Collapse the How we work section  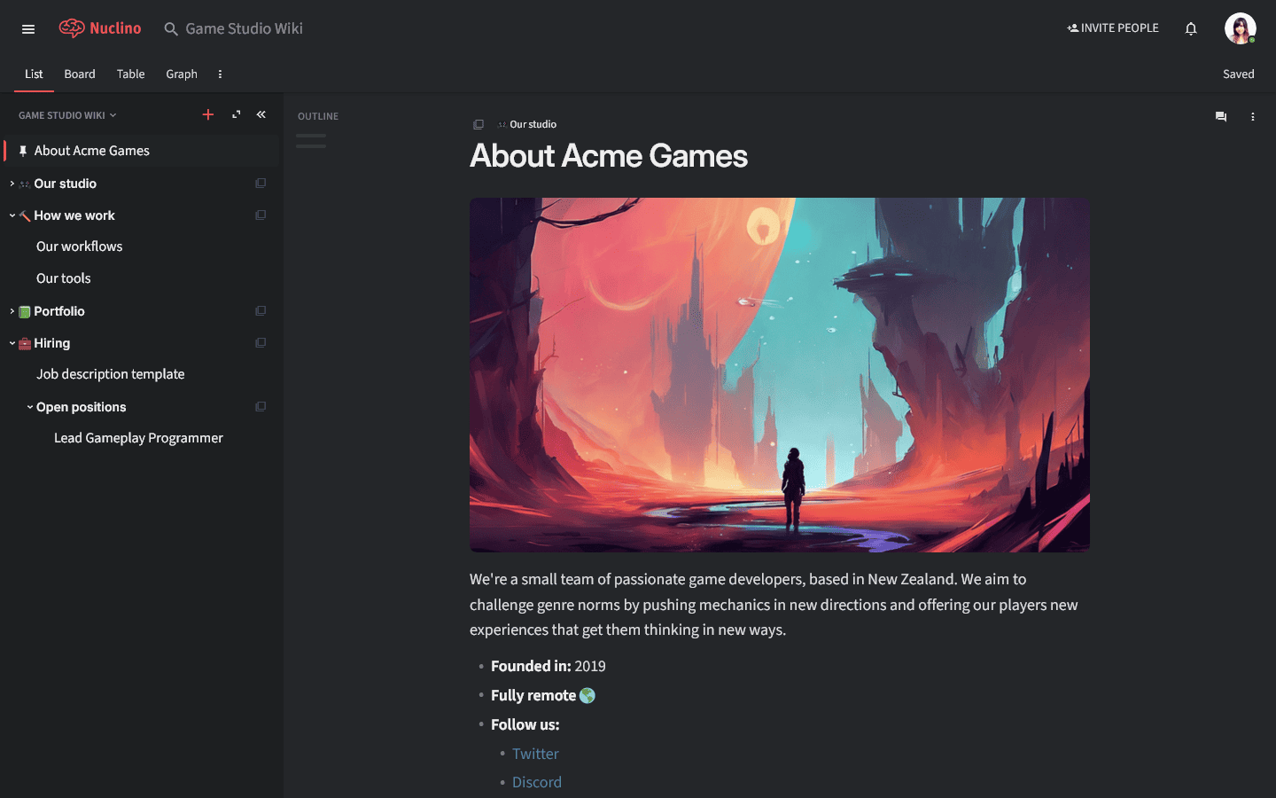tap(12, 215)
